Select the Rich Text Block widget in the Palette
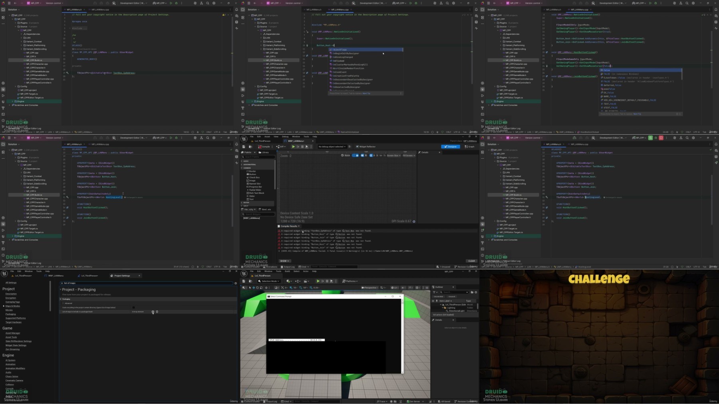This screenshot has width=719, height=404. coord(256,193)
